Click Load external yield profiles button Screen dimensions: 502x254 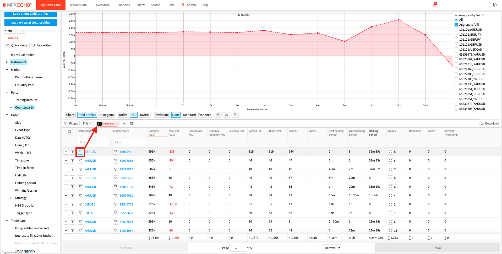point(31,23)
